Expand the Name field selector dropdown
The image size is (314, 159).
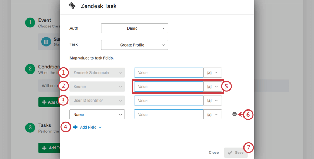(x=97, y=115)
